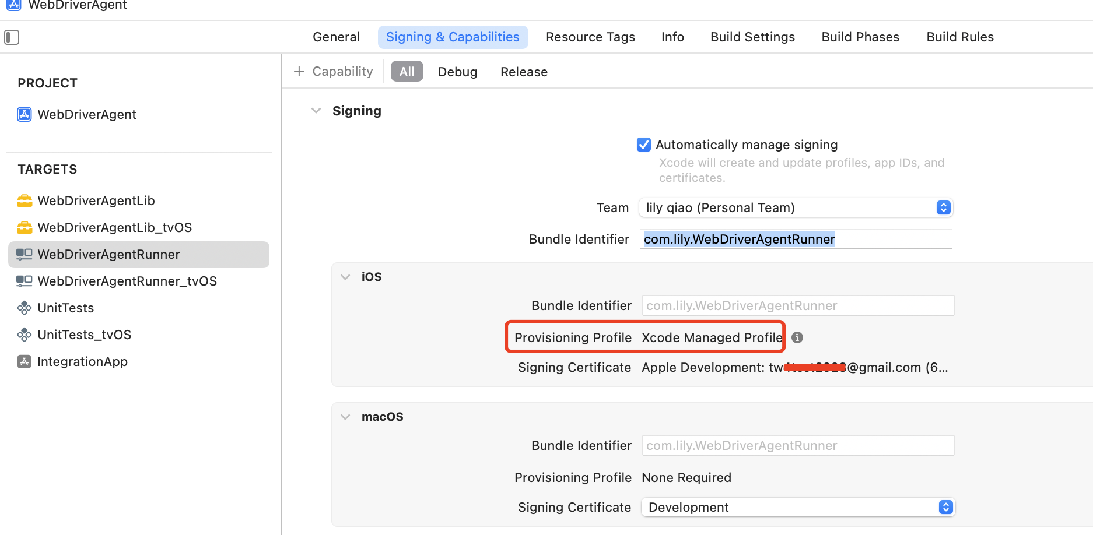Viewport: 1093px width, 535px height.
Task: Click the WebDriverAgent project blueprint icon in the sidebar
Action: pos(24,114)
